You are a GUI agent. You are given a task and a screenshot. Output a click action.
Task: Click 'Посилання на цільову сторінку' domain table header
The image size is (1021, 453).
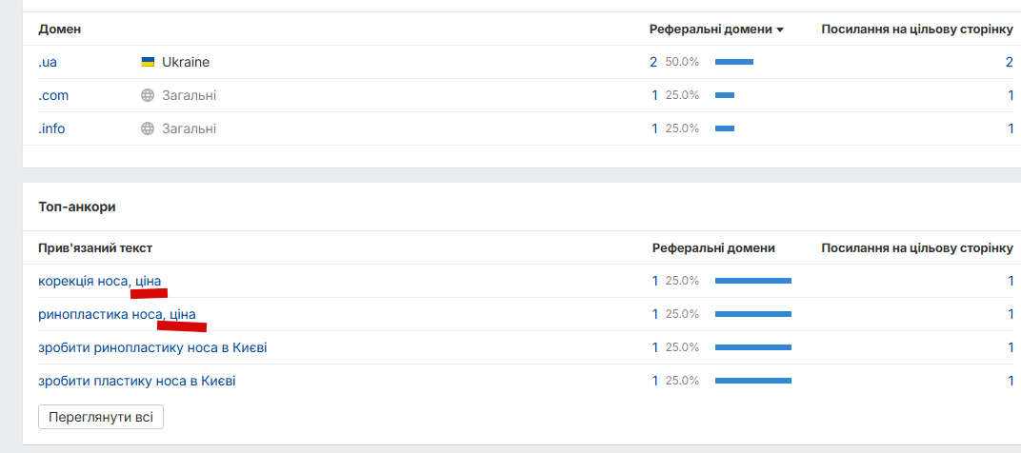tap(917, 30)
